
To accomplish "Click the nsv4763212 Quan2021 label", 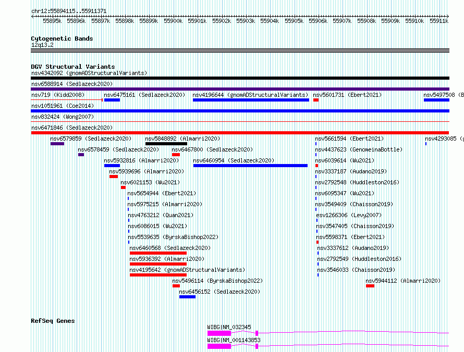I will [161, 215].
